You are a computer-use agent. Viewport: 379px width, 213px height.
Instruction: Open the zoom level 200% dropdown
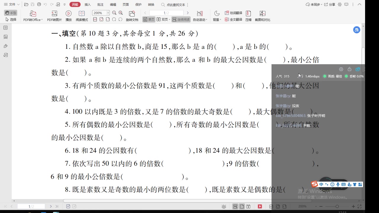coord(107,13)
